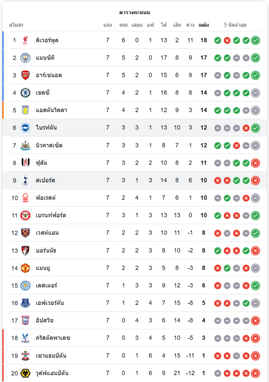Click Liverpool's latest match win indicator

256,40
